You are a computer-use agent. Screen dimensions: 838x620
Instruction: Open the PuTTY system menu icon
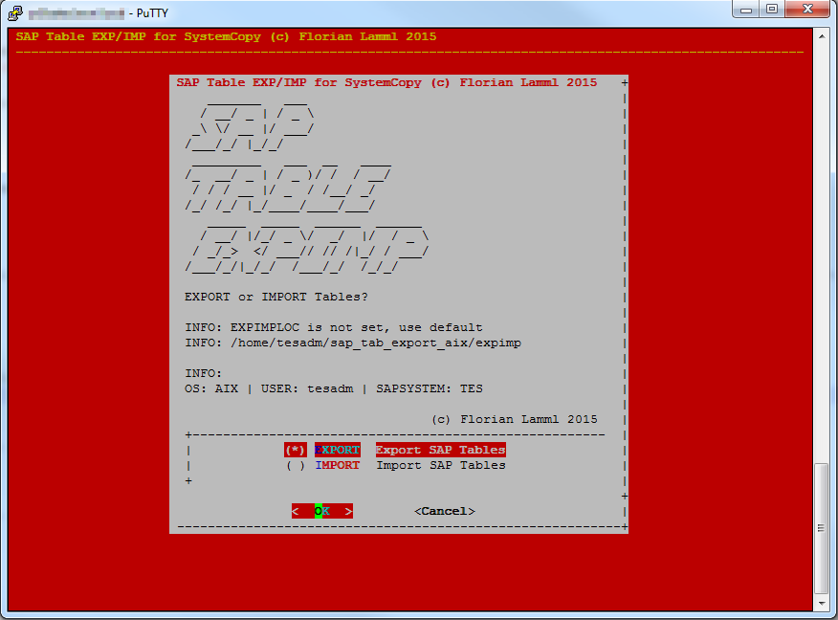15,12
